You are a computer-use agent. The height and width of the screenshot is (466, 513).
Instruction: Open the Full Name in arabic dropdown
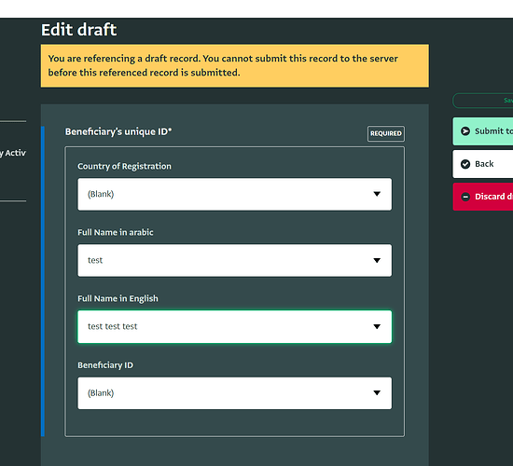(234, 260)
